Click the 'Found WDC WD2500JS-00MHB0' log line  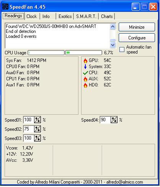51,26
